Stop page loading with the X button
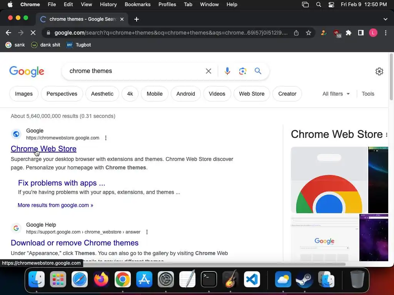 tap(33, 33)
